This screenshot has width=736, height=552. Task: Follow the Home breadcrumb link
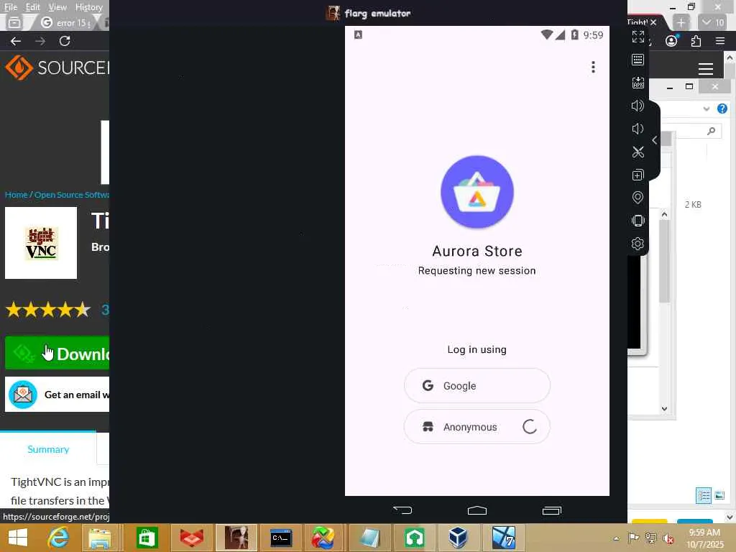pos(16,195)
